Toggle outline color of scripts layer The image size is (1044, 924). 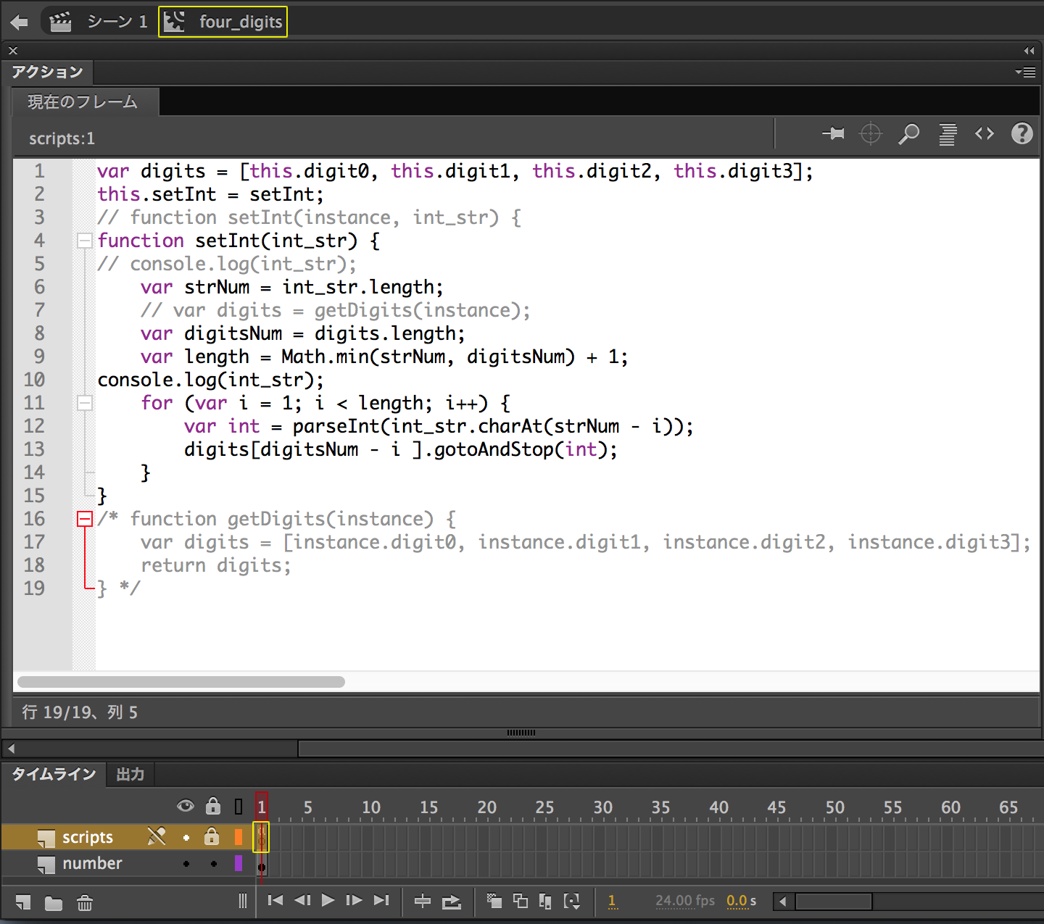coord(239,837)
